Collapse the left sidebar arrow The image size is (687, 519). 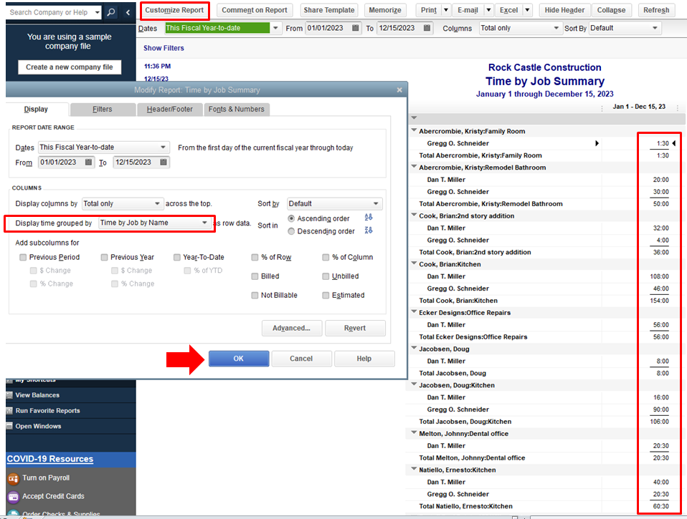coord(128,12)
